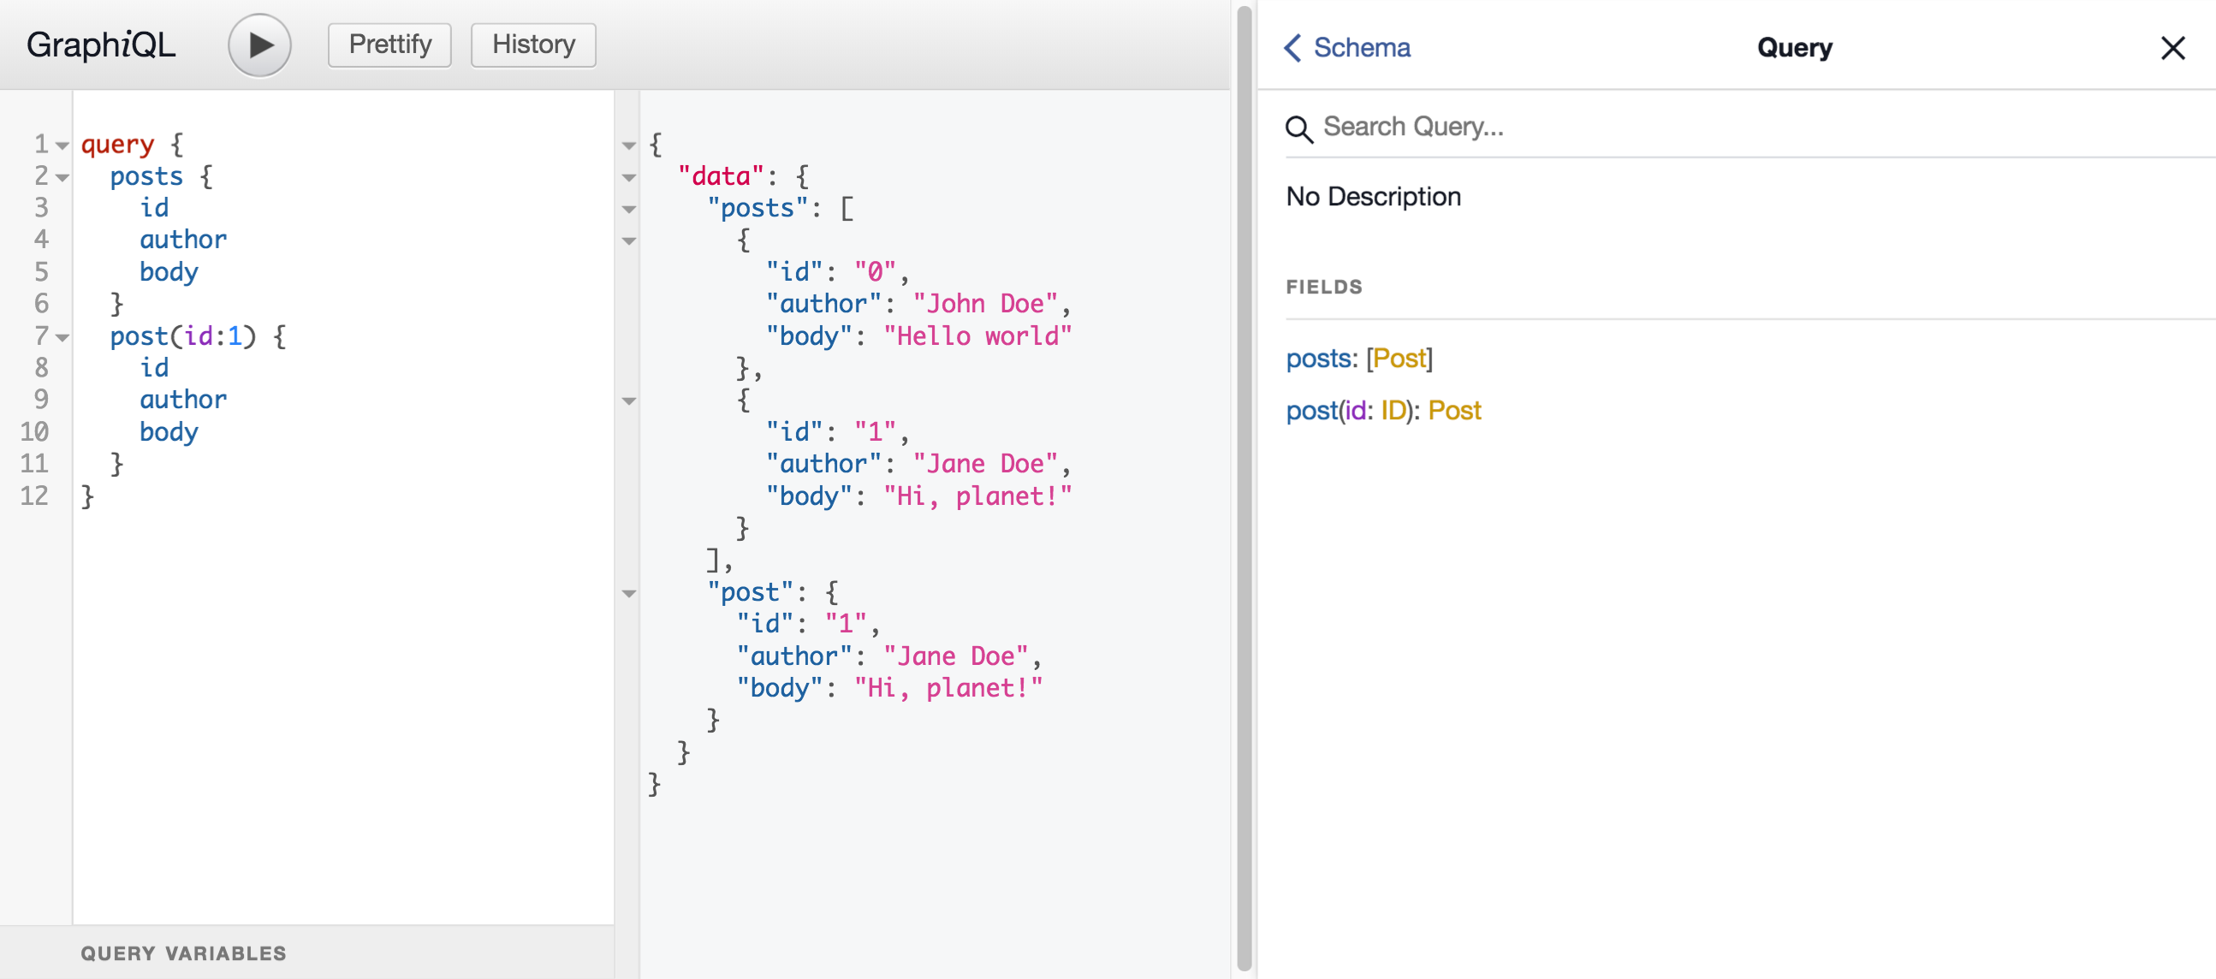This screenshot has width=2216, height=979.
Task: Click the GraphiQL title logo
Action: click(x=101, y=44)
